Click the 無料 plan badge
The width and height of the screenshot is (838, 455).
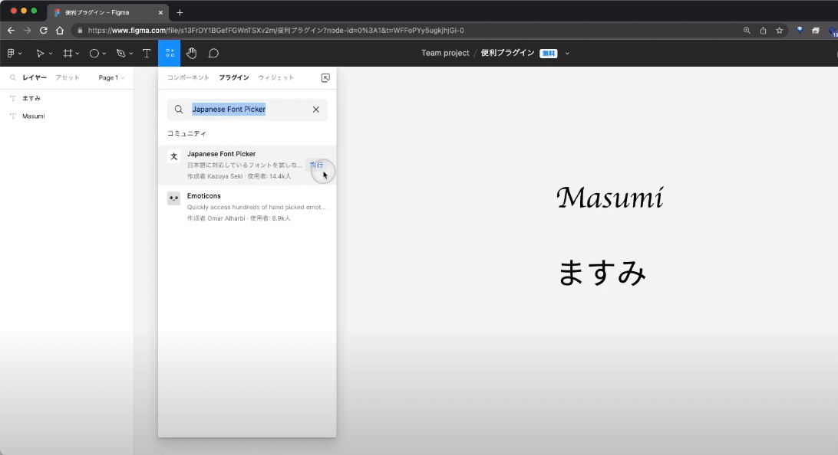[x=549, y=54]
